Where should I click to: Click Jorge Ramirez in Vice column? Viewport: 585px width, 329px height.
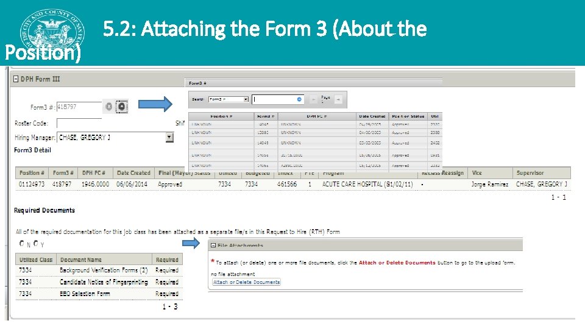click(x=489, y=184)
